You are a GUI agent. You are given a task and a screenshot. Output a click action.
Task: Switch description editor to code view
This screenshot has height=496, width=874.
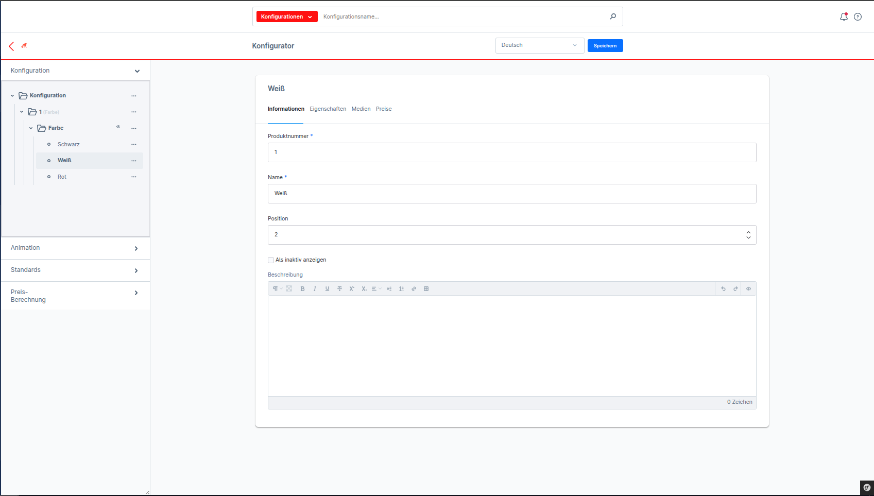[748, 289]
